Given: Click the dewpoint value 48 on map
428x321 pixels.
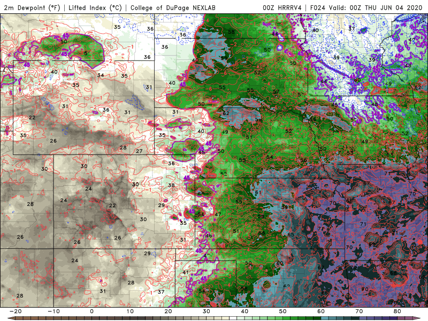Looking at the screenshot, I should point(374,104).
